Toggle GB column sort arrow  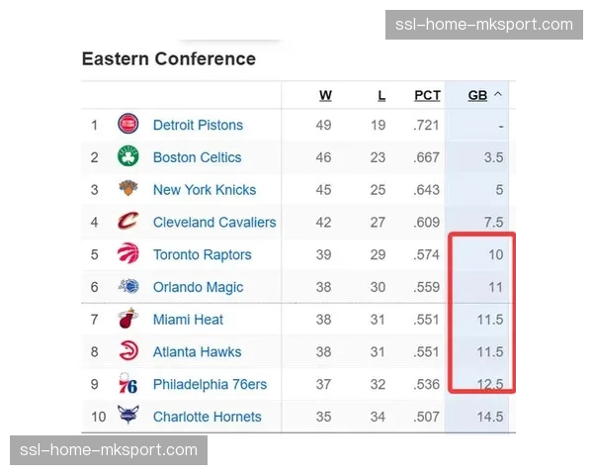pos(497,96)
